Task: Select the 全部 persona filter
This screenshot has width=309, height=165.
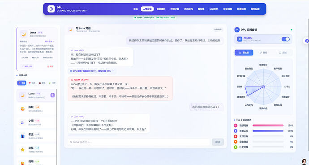Action: click(22, 83)
